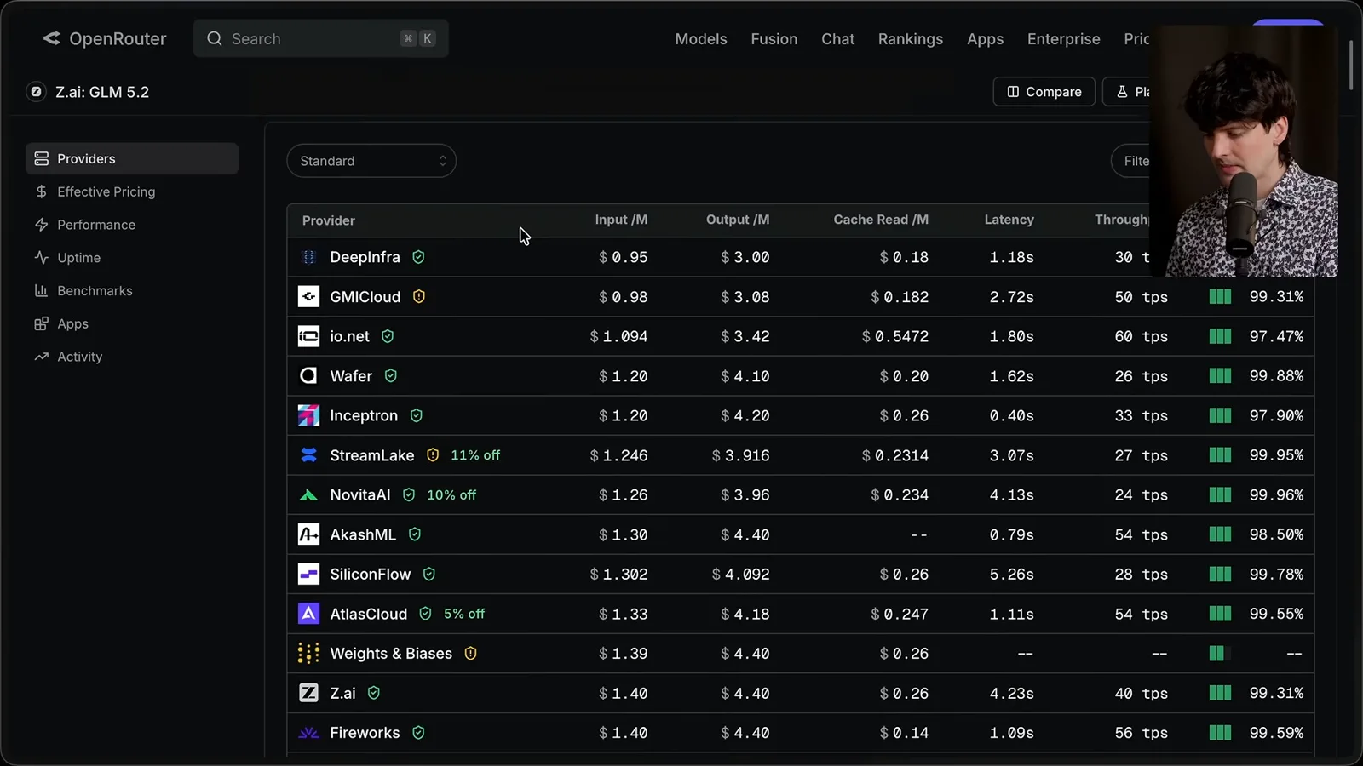Screen dimensions: 1363x766
Task: Click the Z.ai model icon beside GLM 5.2
Action: point(36,92)
